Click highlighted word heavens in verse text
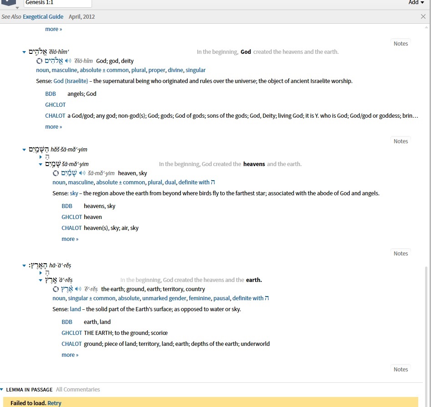 click(254, 164)
